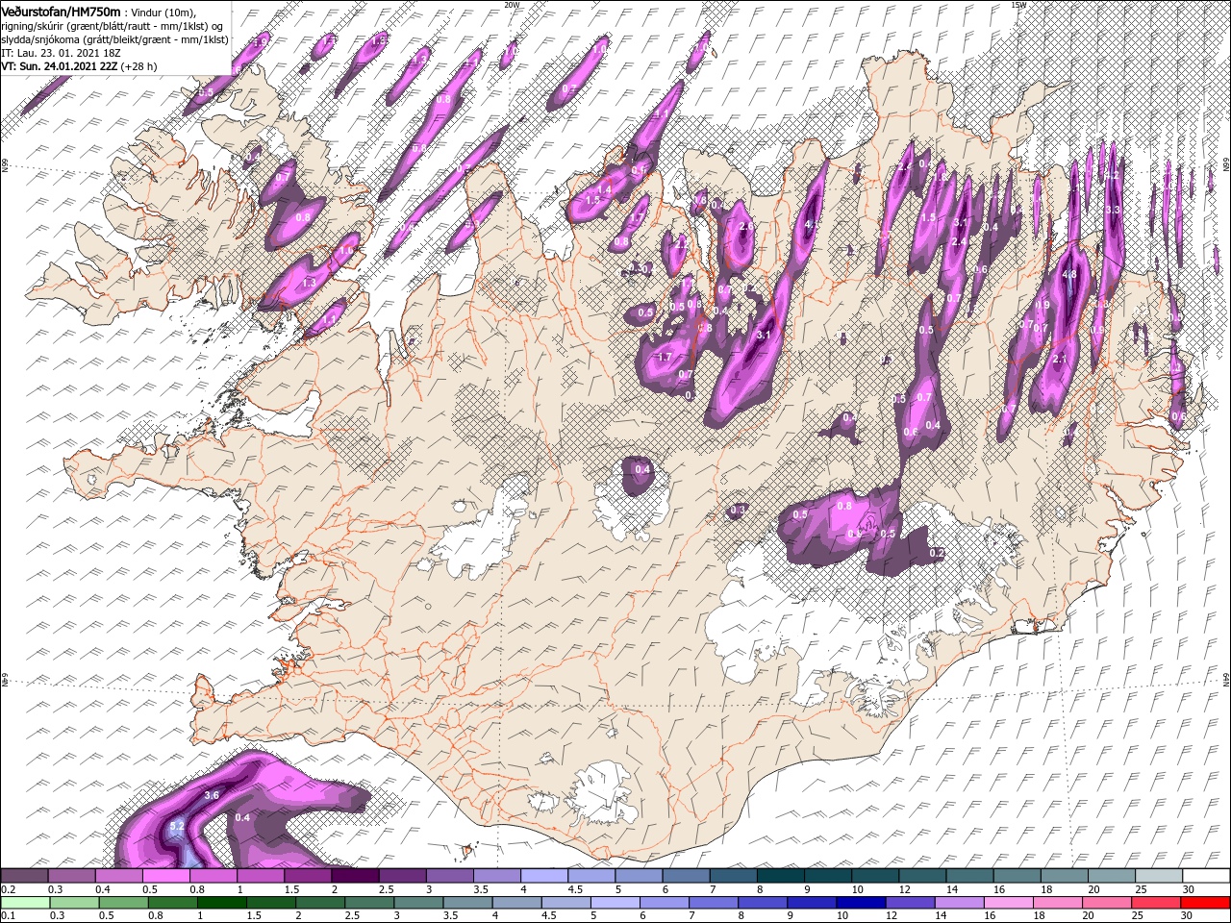The height and width of the screenshot is (923, 1231).
Task: Select the lavender swatch between 4 and 4.5
Action: 543,876
